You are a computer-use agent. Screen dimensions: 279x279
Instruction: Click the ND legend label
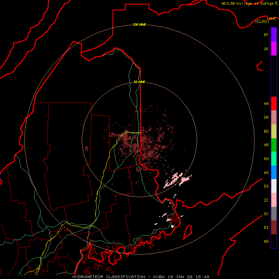(x=266, y=241)
